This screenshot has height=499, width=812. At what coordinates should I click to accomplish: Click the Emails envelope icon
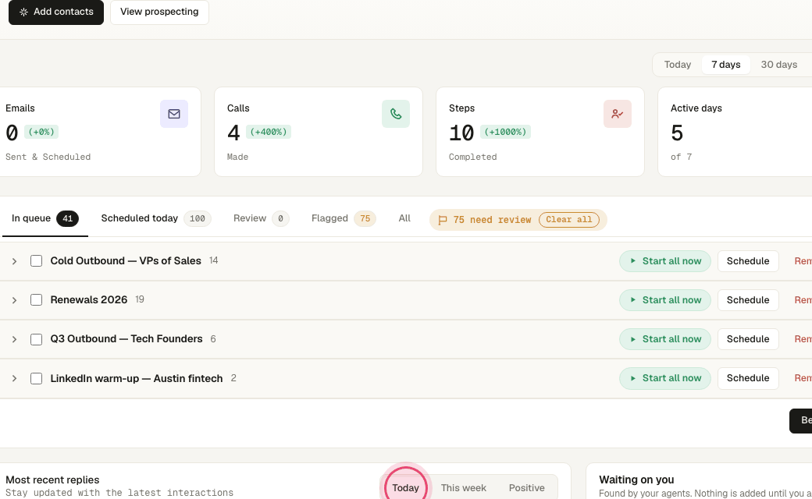pyautogui.click(x=174, y=114)
